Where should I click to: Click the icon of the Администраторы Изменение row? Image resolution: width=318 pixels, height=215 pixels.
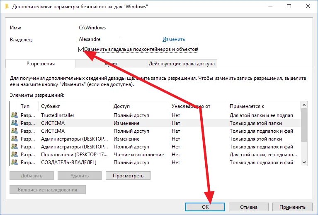click(15, 139)
